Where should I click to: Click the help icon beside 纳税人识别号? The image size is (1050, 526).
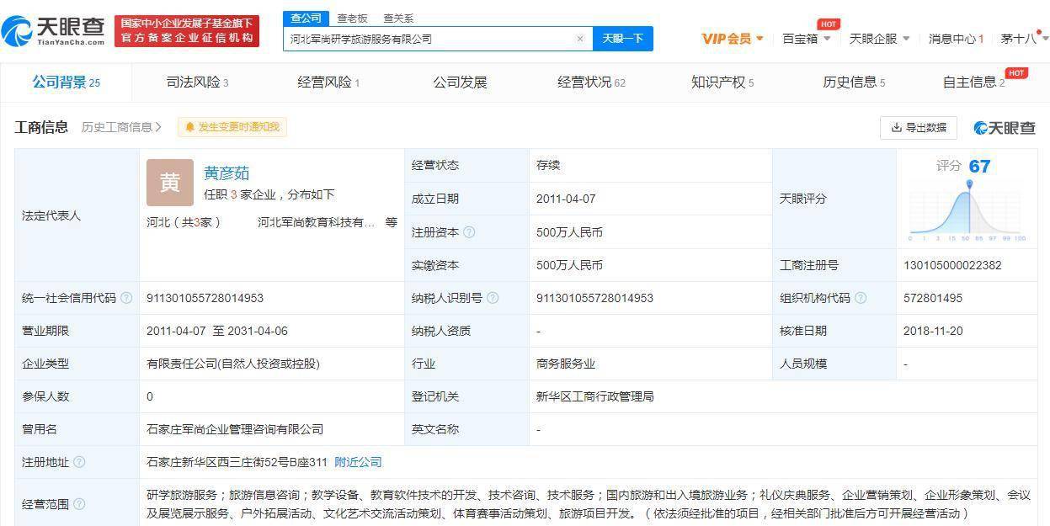tap(493, 298)
